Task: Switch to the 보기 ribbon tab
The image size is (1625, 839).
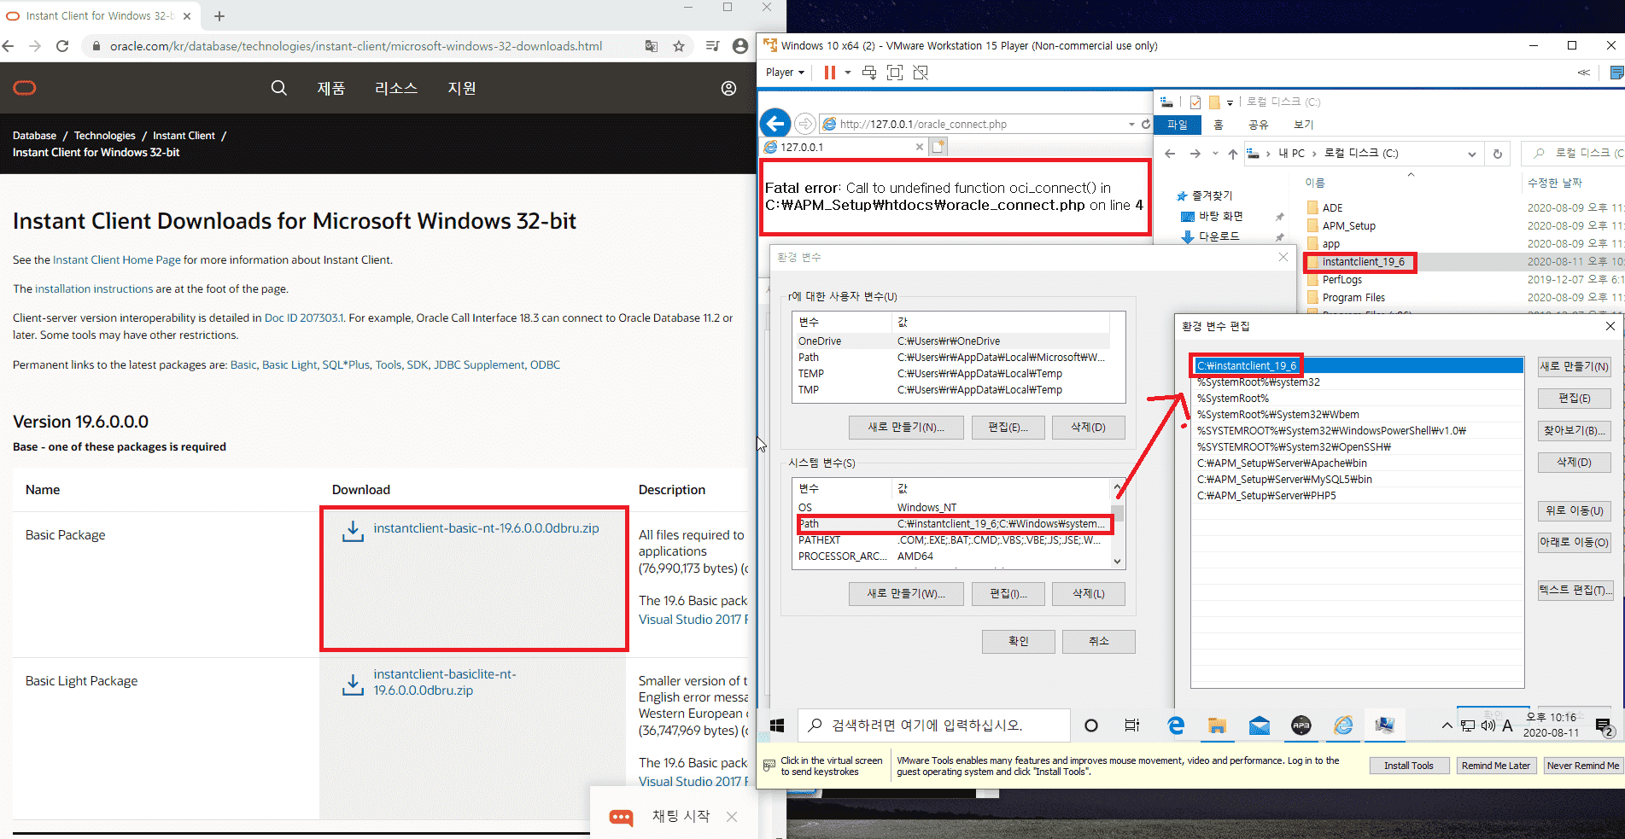Action: pos(1303,125)
